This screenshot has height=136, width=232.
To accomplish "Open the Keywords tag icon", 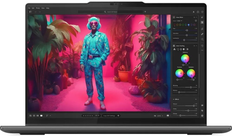I will coord(202,110).
